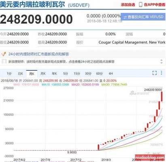
Task: Select the 年K chart tab
Action: (54, 74)
